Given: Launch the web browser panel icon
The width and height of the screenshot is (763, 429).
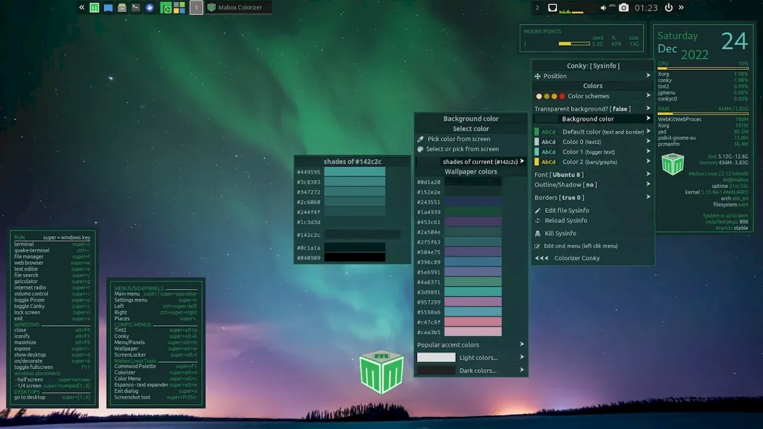Looking at the screenshot, I should click(149, 8).
